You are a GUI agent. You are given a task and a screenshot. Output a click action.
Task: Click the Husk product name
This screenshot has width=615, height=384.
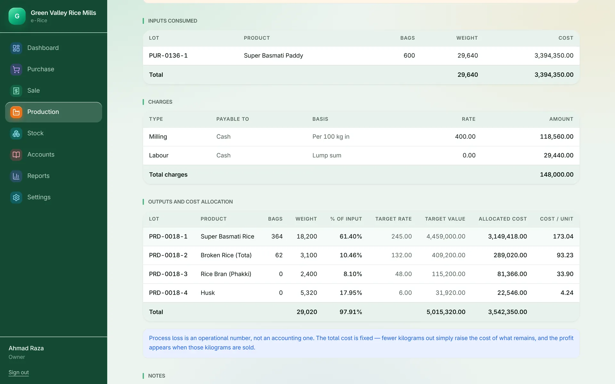[208, 293]
